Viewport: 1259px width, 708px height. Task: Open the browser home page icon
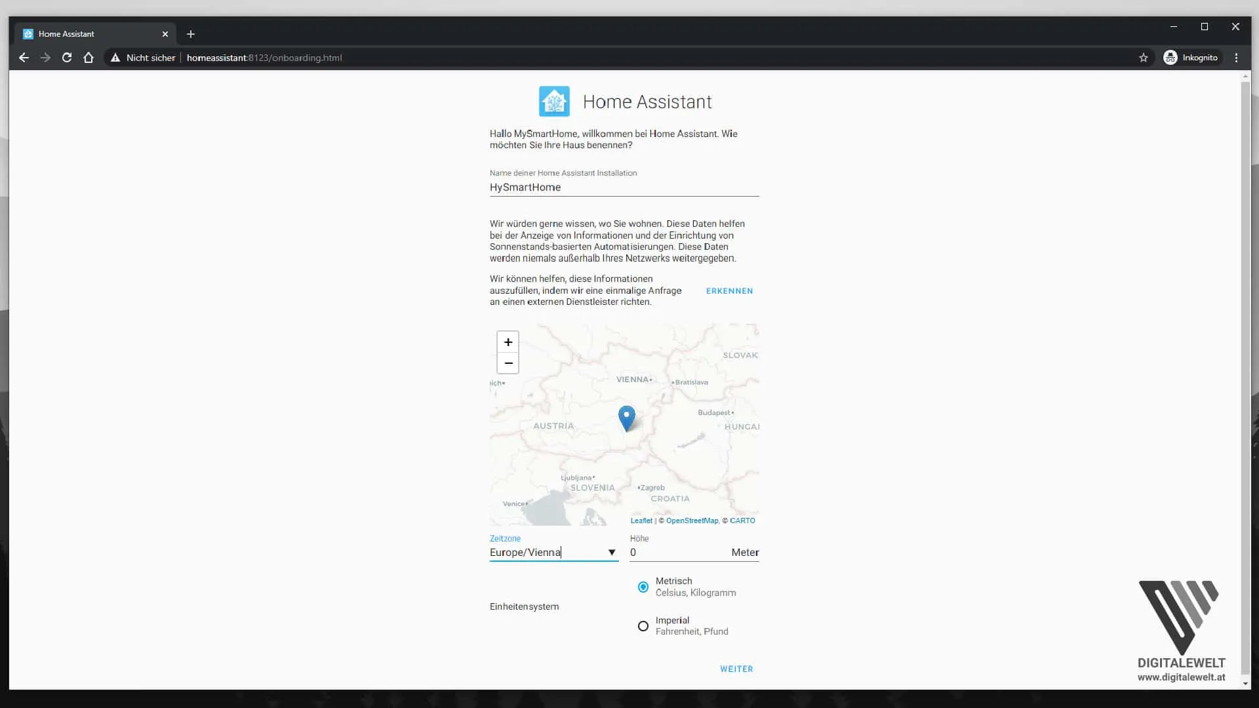point(89,58)
